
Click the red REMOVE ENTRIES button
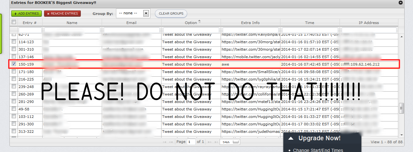click(x=62, y=13)
